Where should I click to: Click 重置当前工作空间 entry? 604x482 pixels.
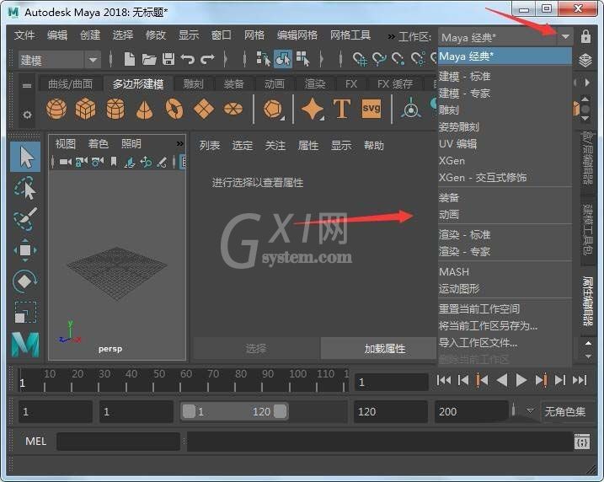click(x=505, y=309)
